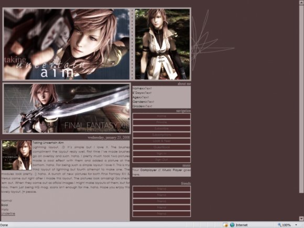Open the Look & Feel link
The width and height of the screenshot is (304, 228).
161,141
